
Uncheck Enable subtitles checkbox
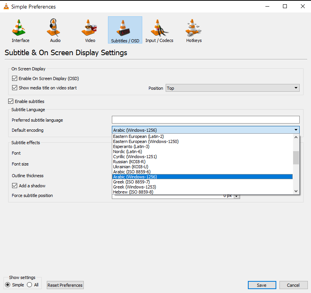[x=11, y=101]
